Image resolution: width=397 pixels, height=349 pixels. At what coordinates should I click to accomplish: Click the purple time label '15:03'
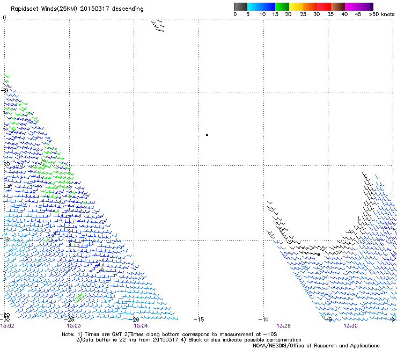73,326
